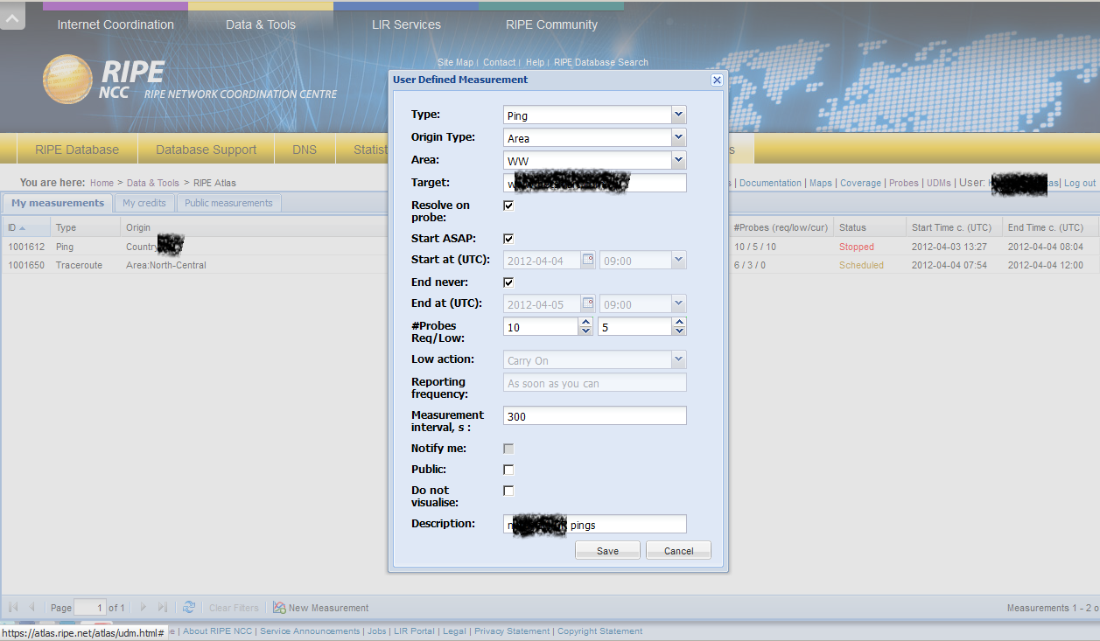This screenshot has width=1100, height=641.
Task: Go to next page of measurements
Action: point(144,607)
